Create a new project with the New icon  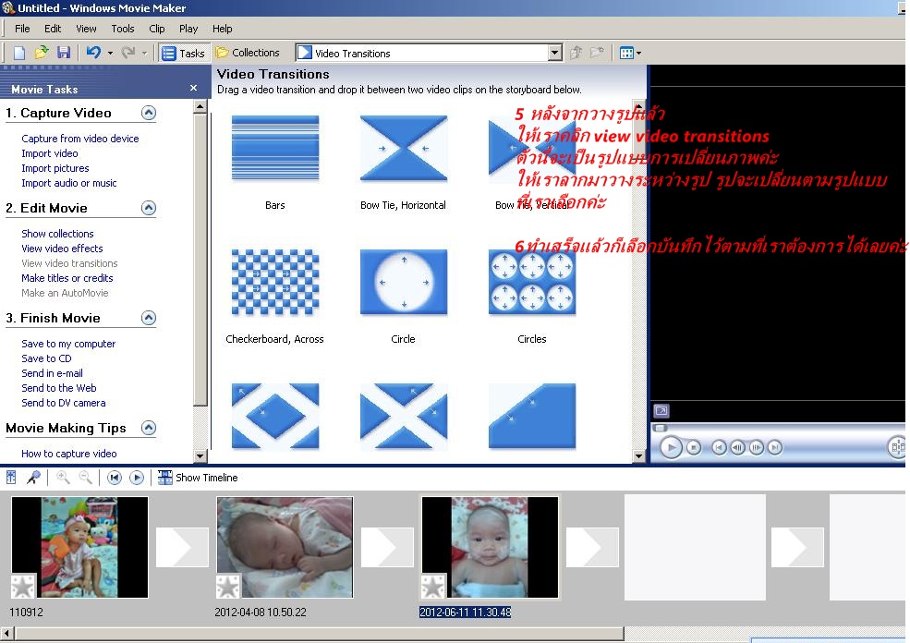[19, 53]
